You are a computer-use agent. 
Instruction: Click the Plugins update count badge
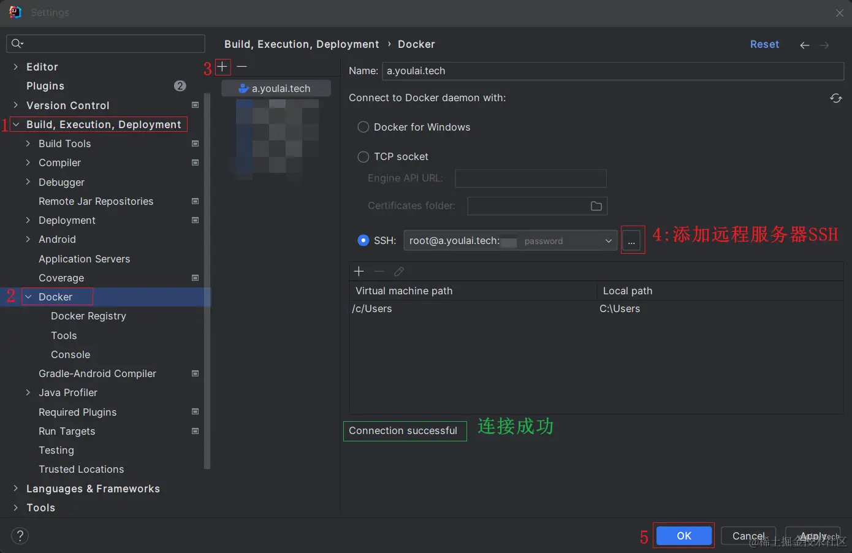coord(180,86)
